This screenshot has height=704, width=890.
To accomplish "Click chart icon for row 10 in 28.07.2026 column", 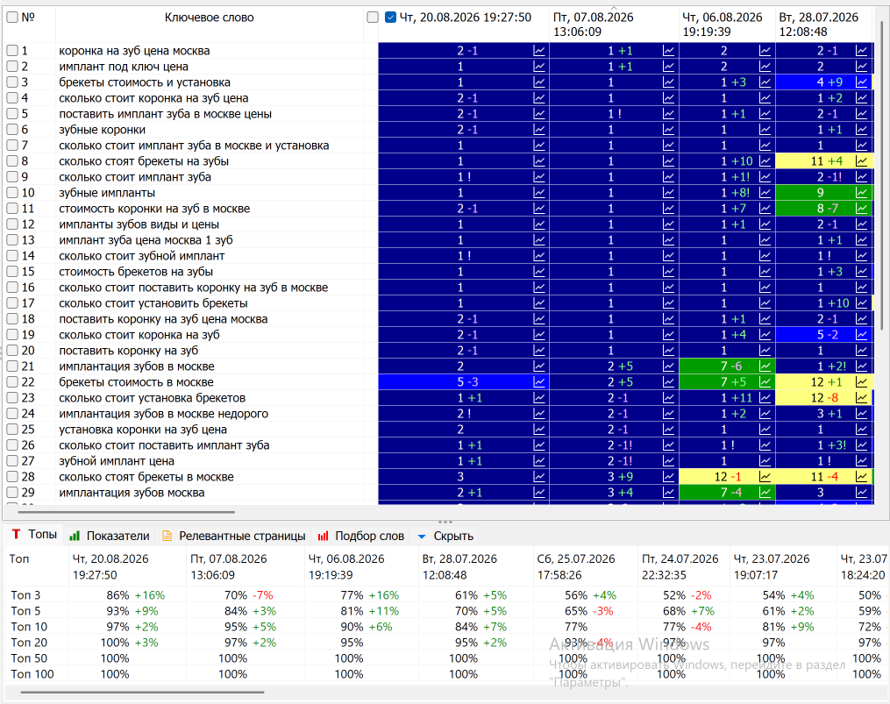I will (x=862, y=193).
